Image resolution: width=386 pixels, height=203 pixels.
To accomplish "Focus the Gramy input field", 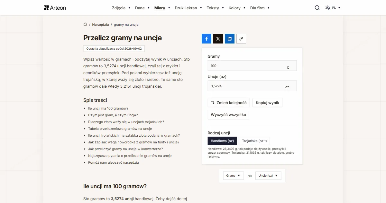I will pos(252,66).
